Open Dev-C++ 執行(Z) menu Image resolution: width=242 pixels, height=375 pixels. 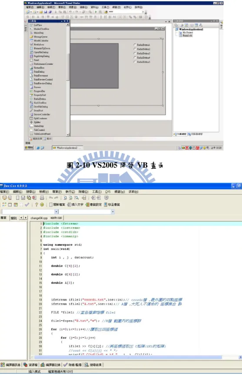pos(70,192)
